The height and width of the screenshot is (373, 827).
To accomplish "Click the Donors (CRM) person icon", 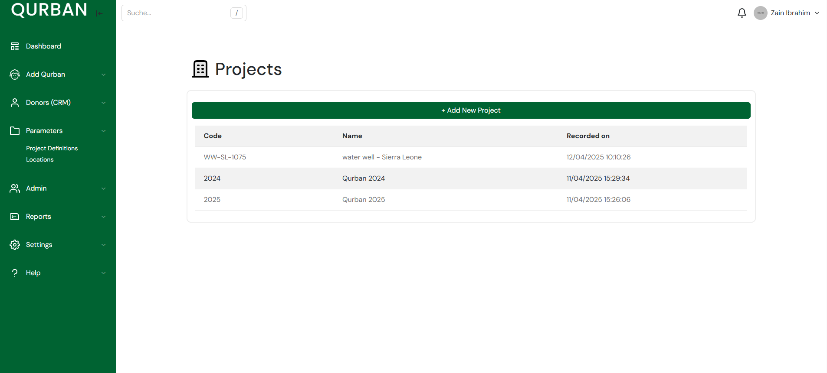I will (x=15, y=103).
